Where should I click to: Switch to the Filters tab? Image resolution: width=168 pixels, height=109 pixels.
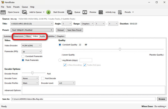28,36
